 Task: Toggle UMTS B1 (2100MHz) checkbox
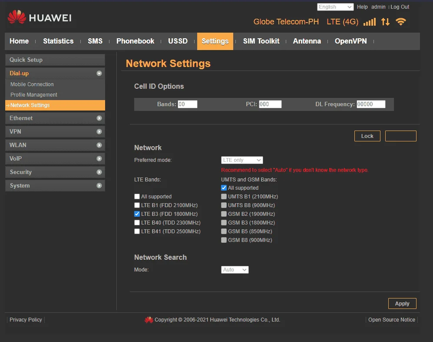click(224, 197)
